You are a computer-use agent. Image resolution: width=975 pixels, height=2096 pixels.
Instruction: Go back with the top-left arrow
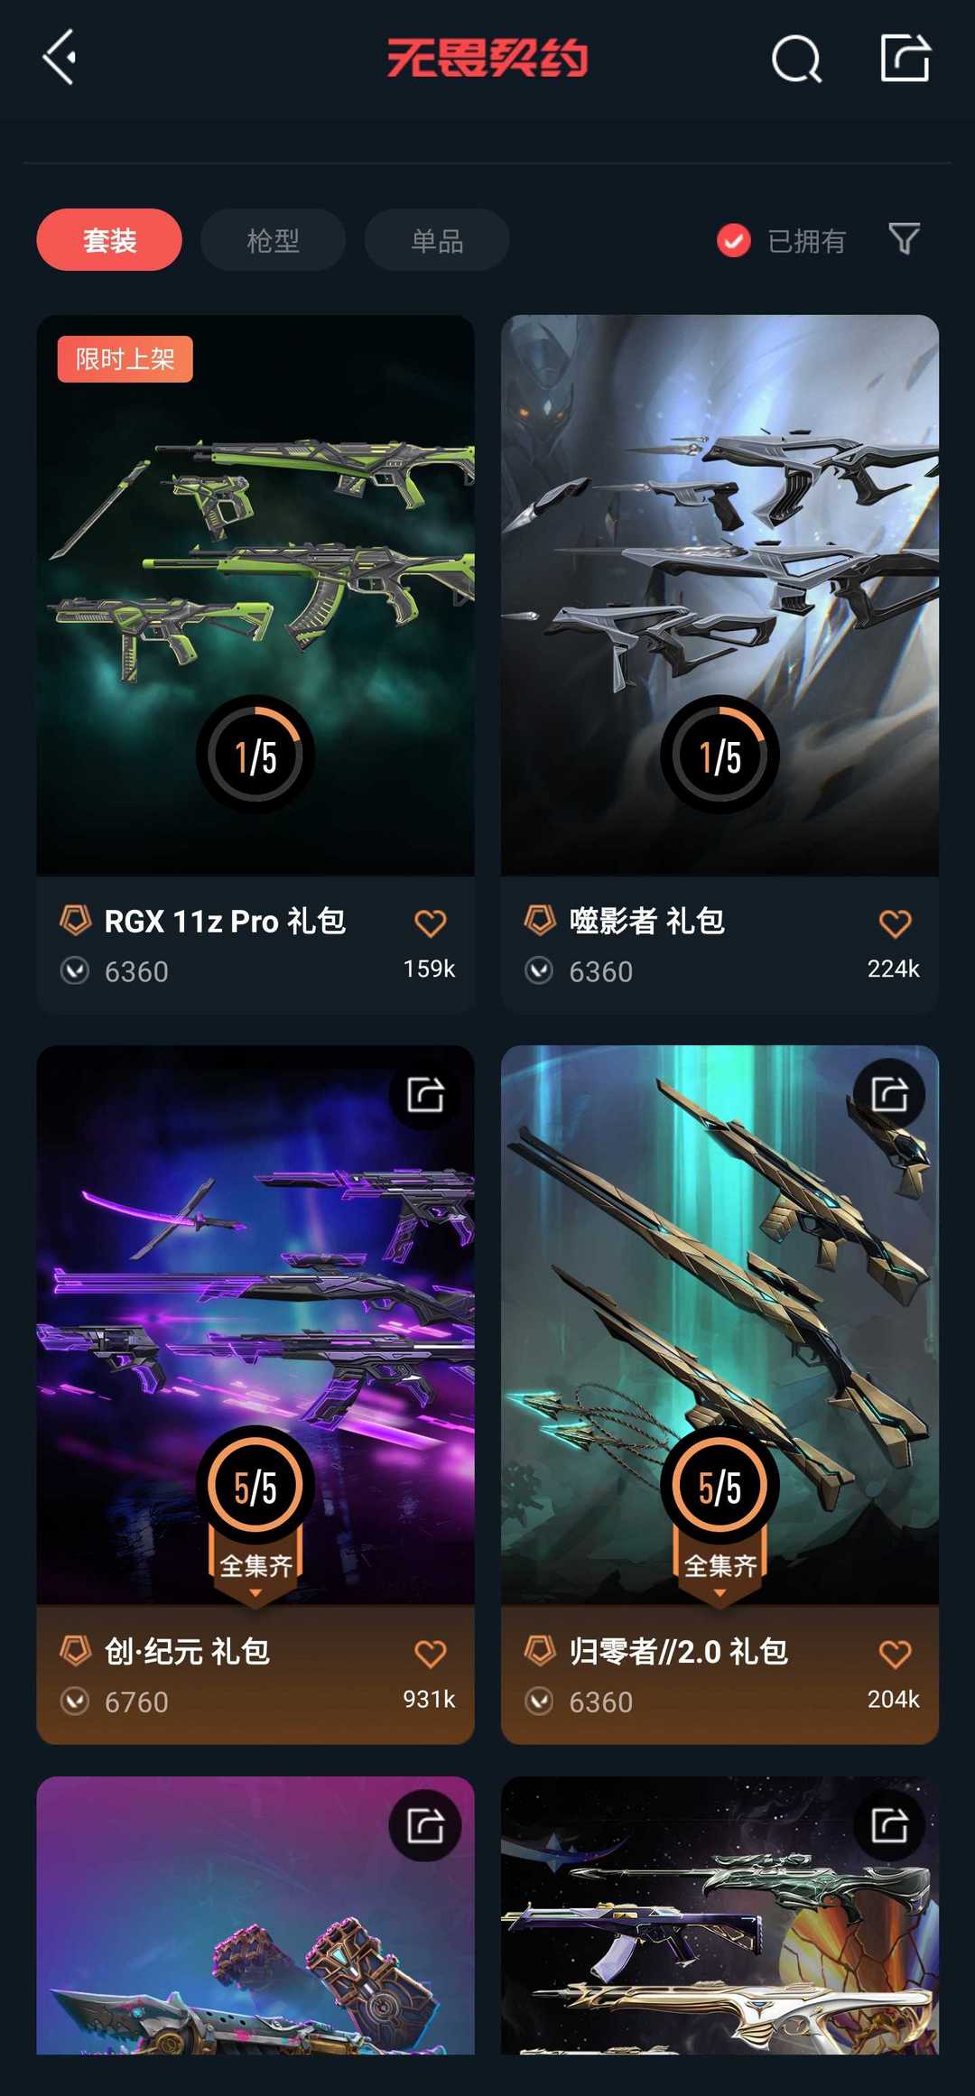tap(60, 57)
